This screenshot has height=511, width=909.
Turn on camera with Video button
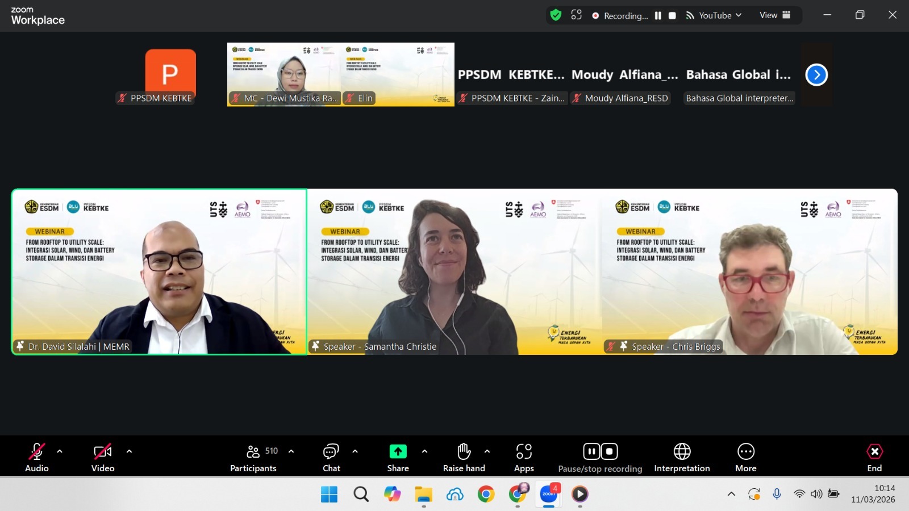(x=103, y=458)
